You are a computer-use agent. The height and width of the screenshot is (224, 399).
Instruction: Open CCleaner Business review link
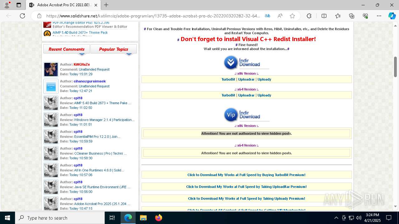(x=100, y=153)
